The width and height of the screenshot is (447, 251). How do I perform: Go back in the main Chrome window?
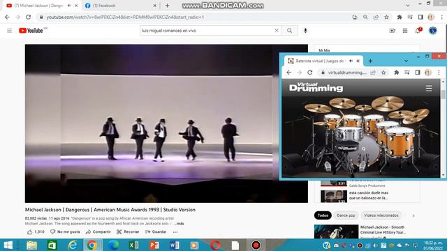click(7, 17)
